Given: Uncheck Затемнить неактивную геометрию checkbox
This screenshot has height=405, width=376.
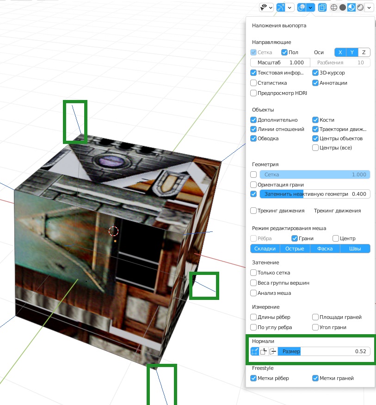Looking at the screenshot, I should (x=253, y=194).
